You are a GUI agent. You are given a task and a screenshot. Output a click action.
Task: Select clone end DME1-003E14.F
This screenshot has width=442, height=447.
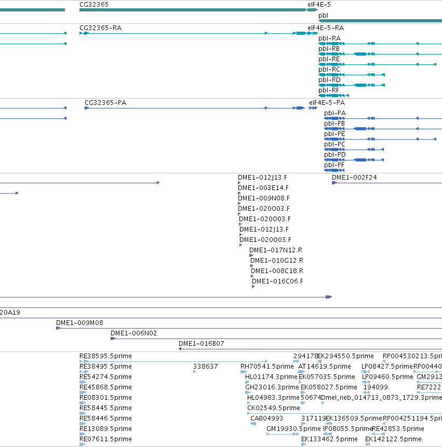(x=263, y=188)
